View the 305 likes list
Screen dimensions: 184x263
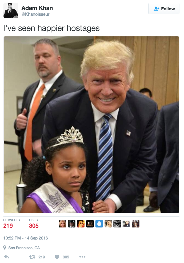34,223
